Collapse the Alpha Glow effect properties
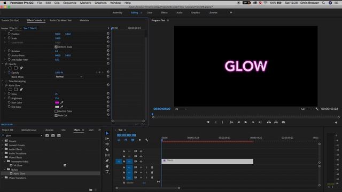Screen dimensions: 342x192 pos(2,85)
